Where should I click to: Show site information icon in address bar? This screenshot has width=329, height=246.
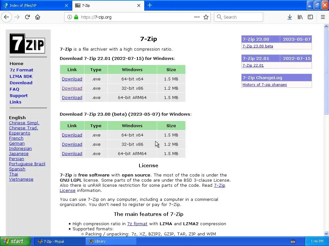point(70,17)
